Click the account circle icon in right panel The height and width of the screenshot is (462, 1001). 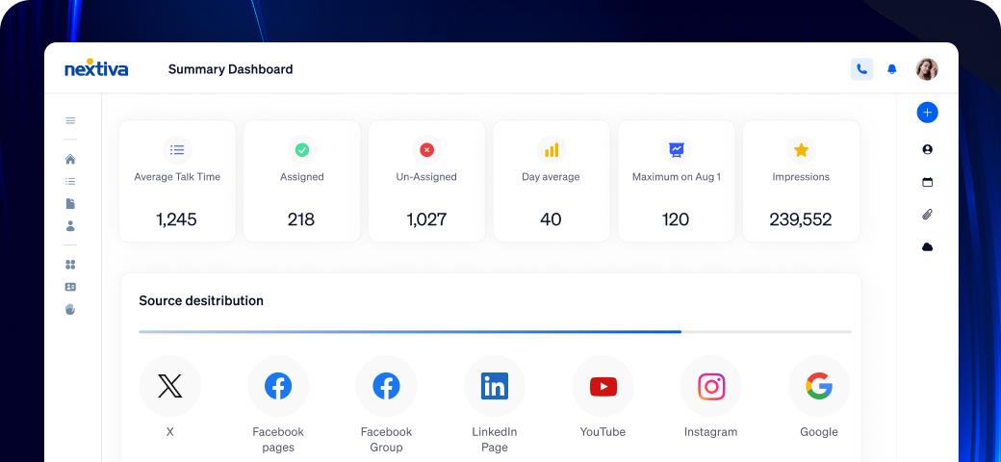coord(927,149)
